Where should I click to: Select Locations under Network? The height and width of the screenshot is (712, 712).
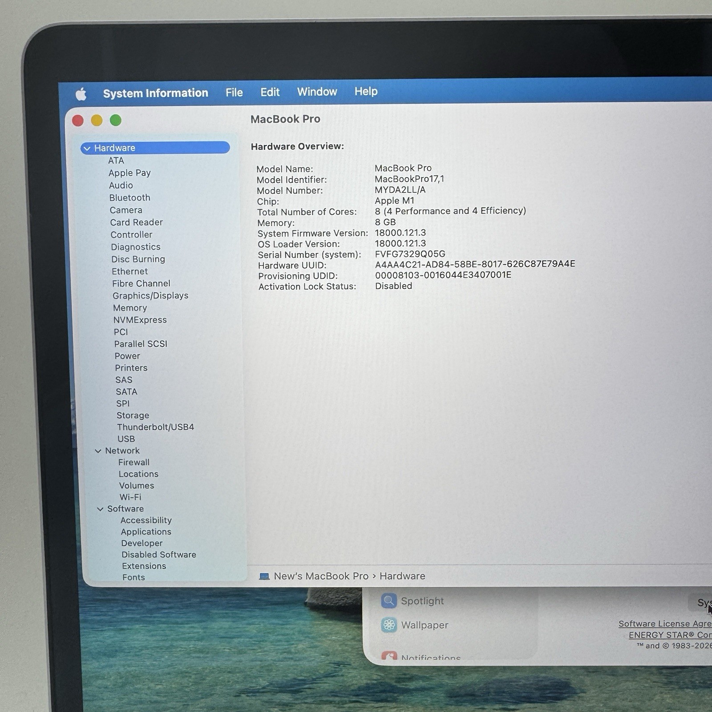pyautogui.click(x=138, y=474)
